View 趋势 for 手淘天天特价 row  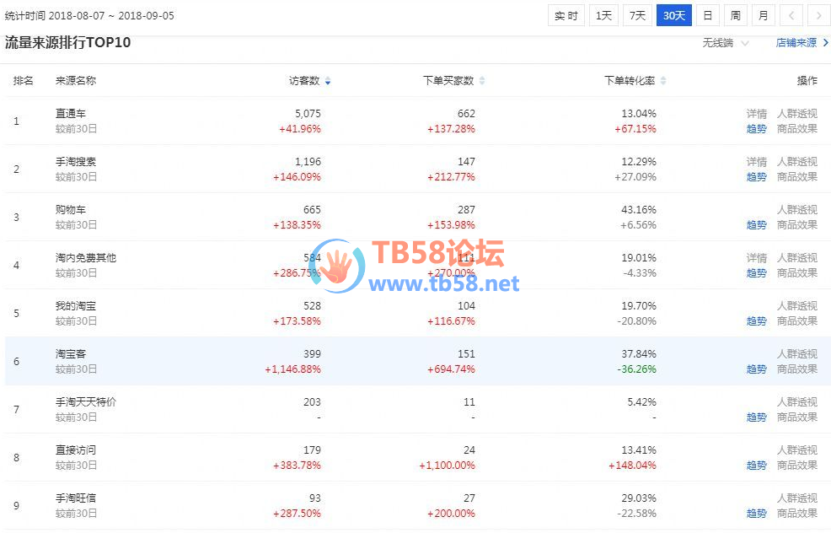[756, 417]
